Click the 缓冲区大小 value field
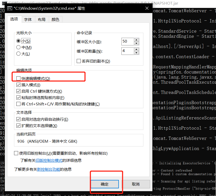This screenshot has width=216, height=196. pos(128,41)
